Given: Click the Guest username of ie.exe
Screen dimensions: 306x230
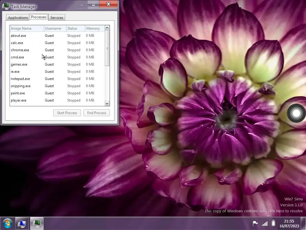Looking at the screenshot, I should point(49,72).
